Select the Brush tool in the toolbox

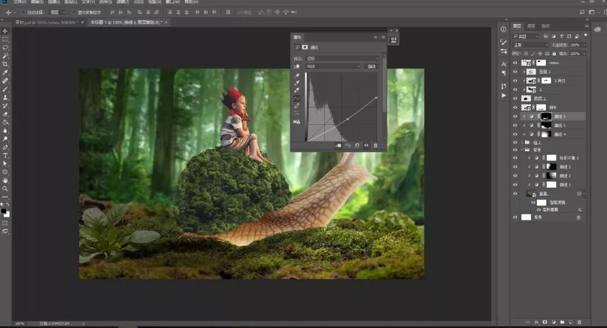[x=6, y=89]
